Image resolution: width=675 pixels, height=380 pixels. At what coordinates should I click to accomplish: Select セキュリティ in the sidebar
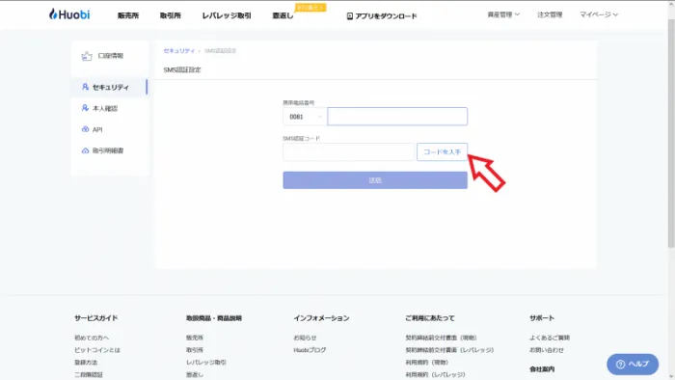(x=111, y=87)
